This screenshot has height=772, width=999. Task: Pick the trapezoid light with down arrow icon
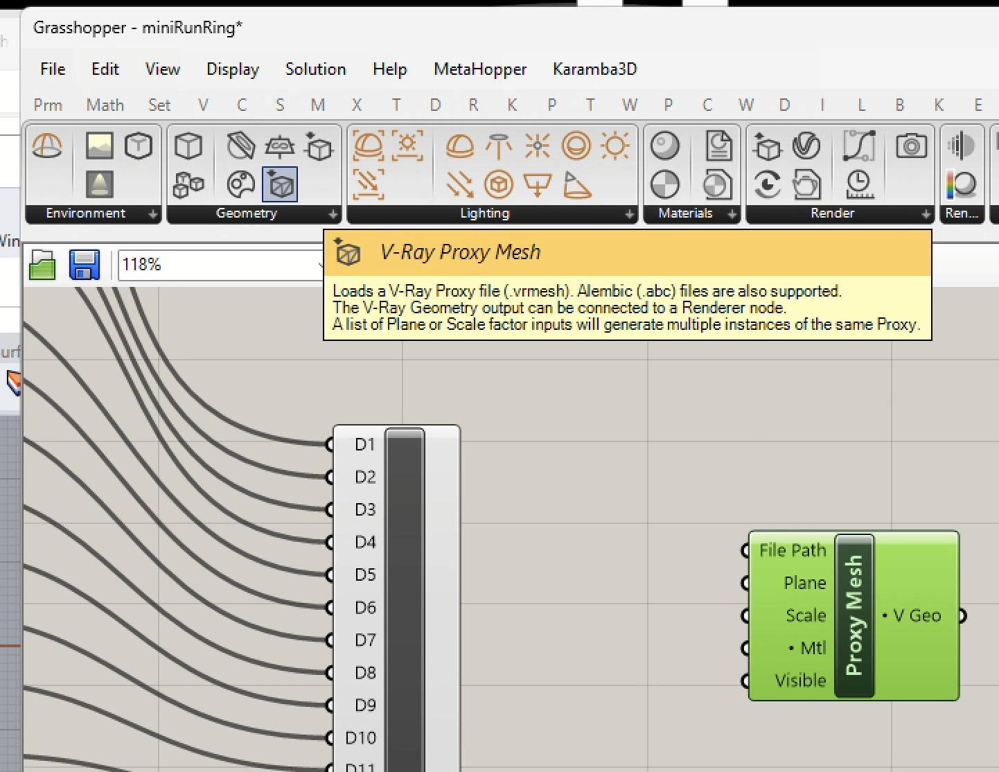pos(538,184)
